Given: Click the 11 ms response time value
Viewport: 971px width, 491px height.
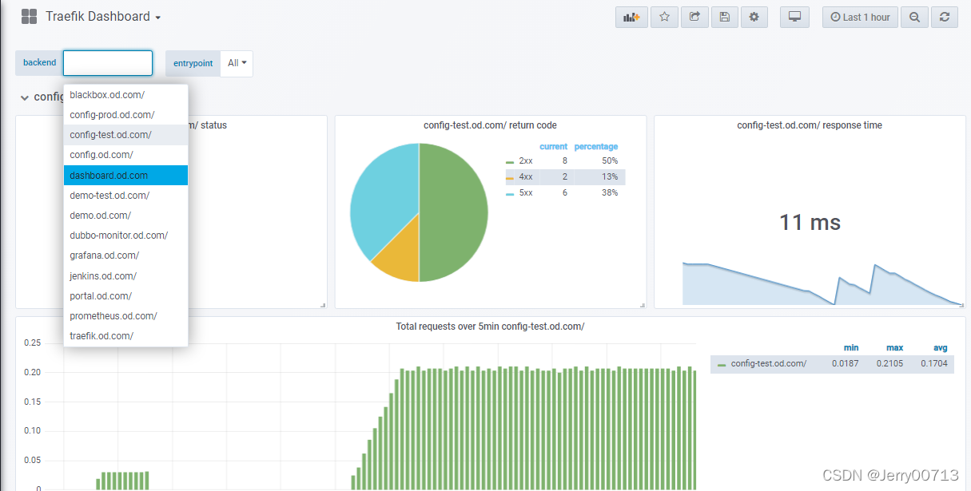Looking at the screenshot, I should tap(810, 222).
